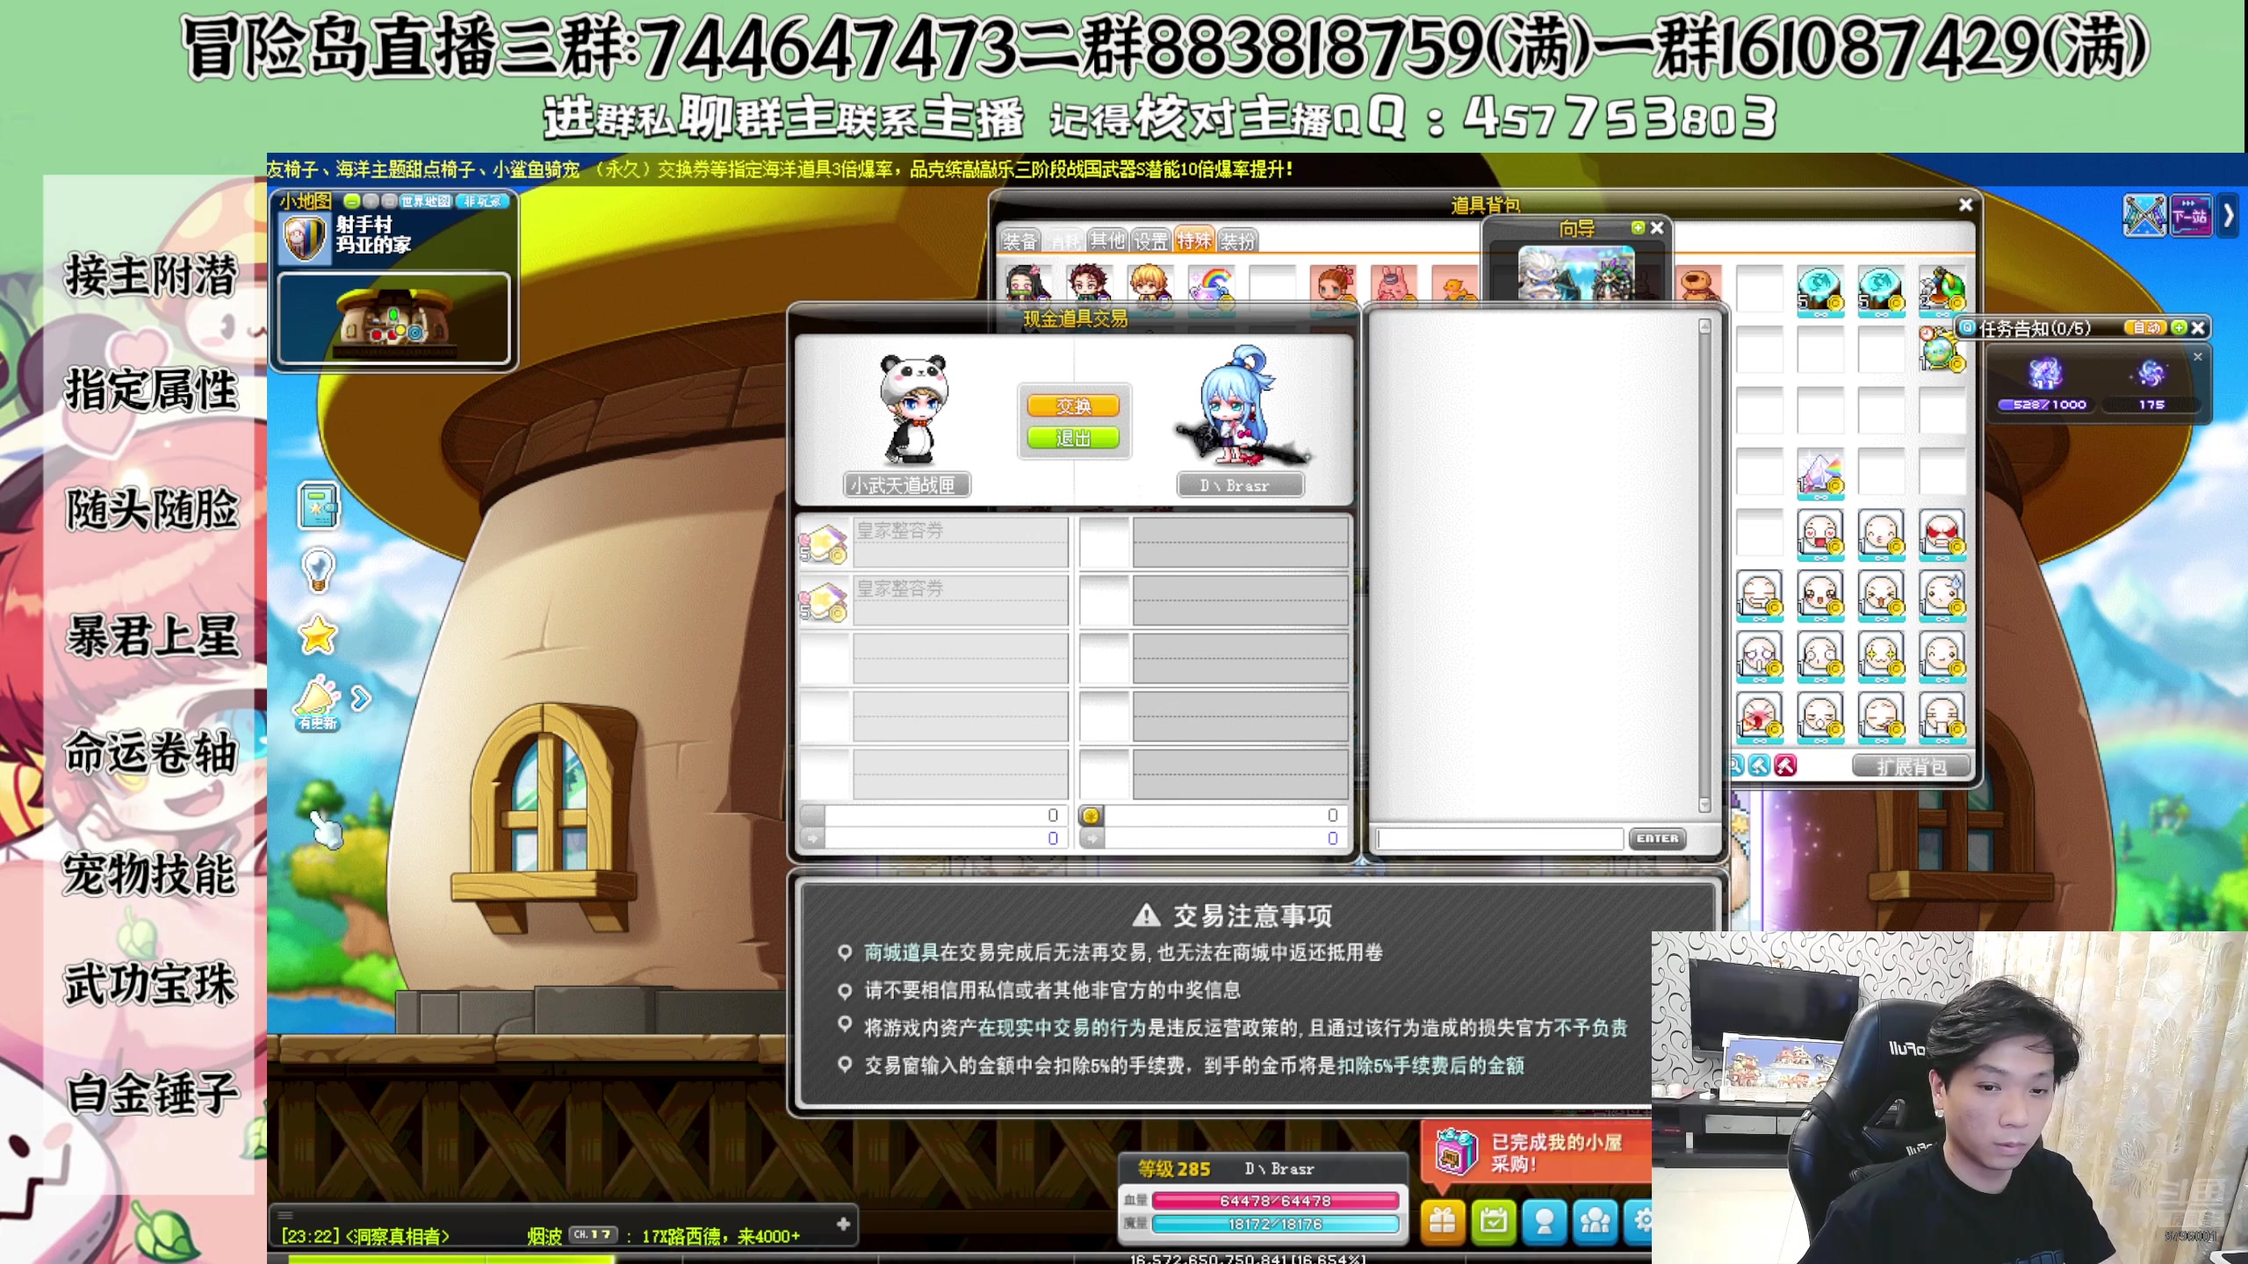Open the community group icon
The image size is (2248, 1264).
pyautogui.click(x=1595, y=1221)
